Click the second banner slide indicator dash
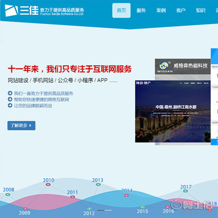The height and width of the screenshot is (218, 218). 108,210
